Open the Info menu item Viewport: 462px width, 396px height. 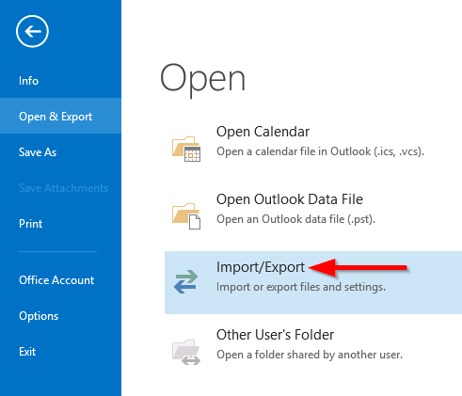tap(28, 81)
